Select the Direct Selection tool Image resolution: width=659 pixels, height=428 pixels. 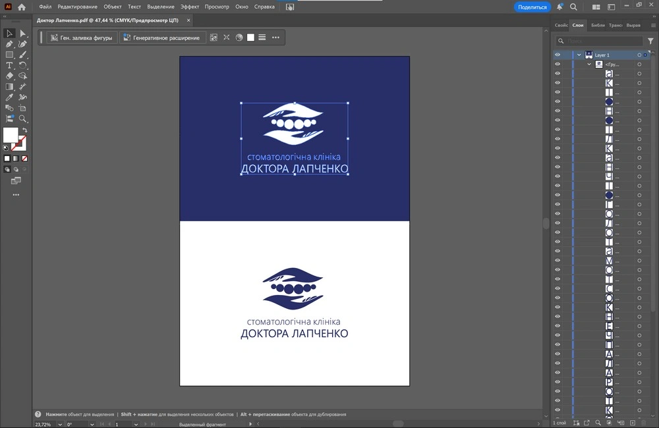point(23,34)
